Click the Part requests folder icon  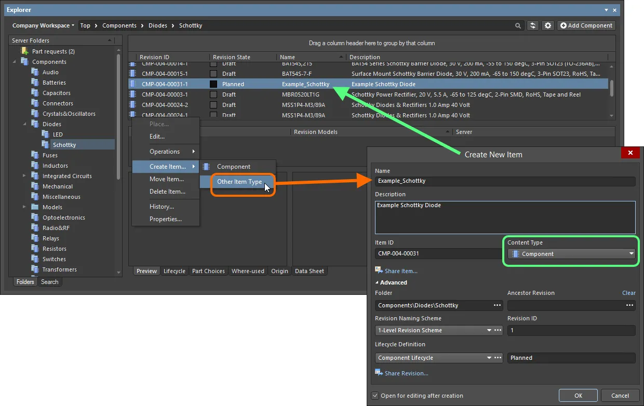24,51
